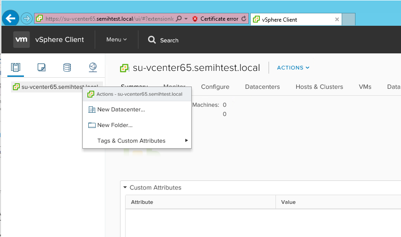The image size is (401, 237).
Task: Collapse the Custom Attributes section
Action: pyautogui.click(x=125, y=187)
